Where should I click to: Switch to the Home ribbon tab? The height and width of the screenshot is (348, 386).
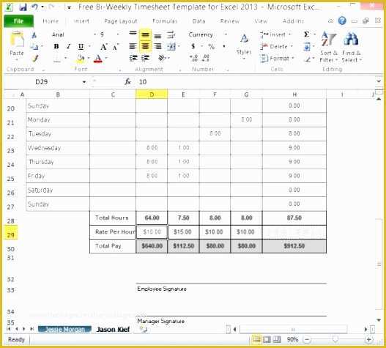coord(51,21)
